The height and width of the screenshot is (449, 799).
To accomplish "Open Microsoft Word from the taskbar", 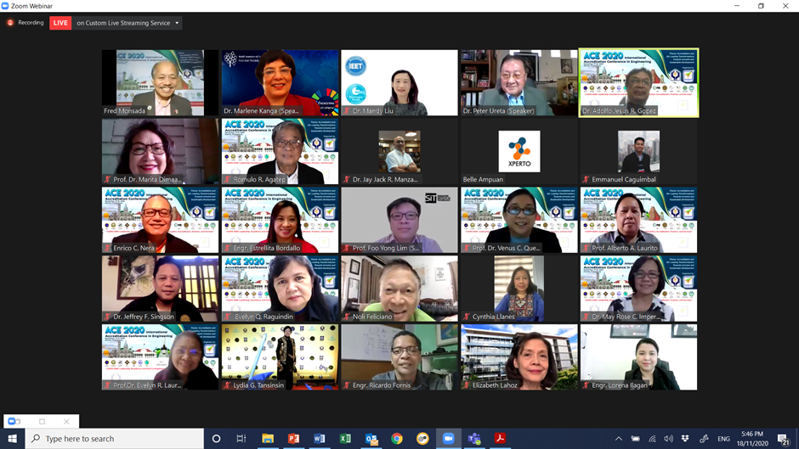I will (x=320, y=439).
